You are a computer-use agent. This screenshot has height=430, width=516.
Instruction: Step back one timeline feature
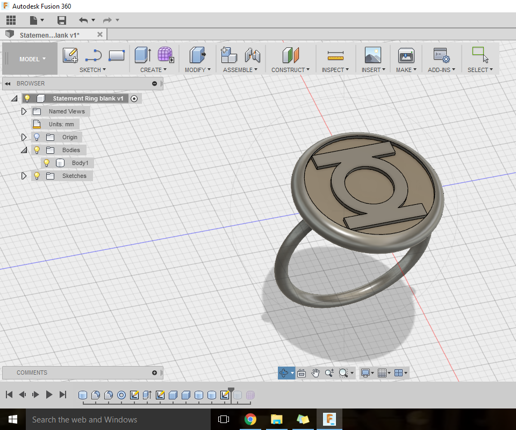tap(23, 395)
